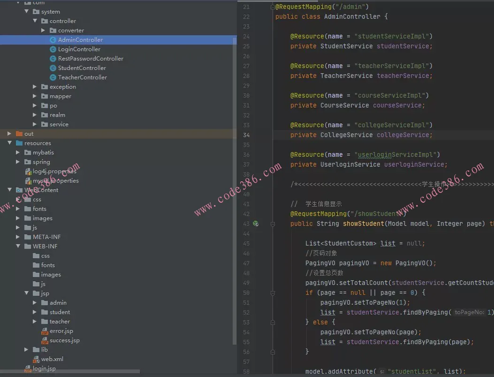The width and height of the screenshot is (494, 377).
Task: Expand the converter folder
Action: coord(43,31)
